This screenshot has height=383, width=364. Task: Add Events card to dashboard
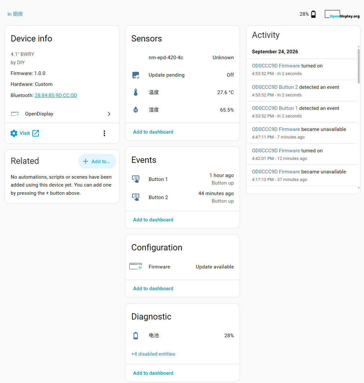pos(153,219)
